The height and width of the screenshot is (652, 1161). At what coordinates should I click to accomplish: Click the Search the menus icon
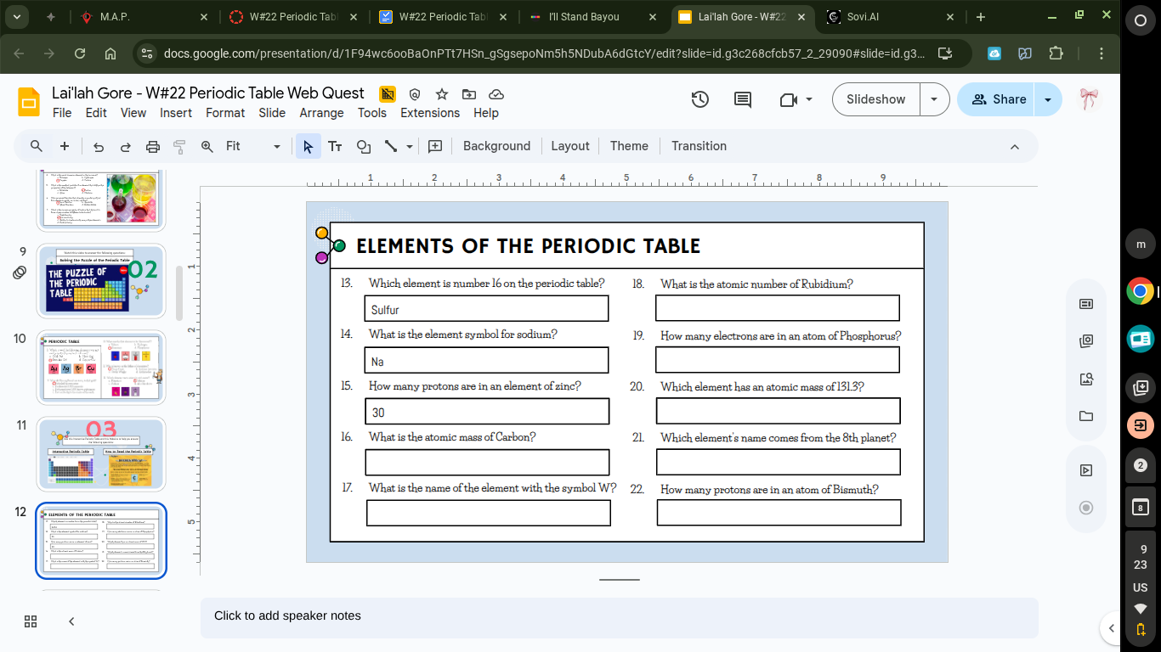(x=35, y=145)
